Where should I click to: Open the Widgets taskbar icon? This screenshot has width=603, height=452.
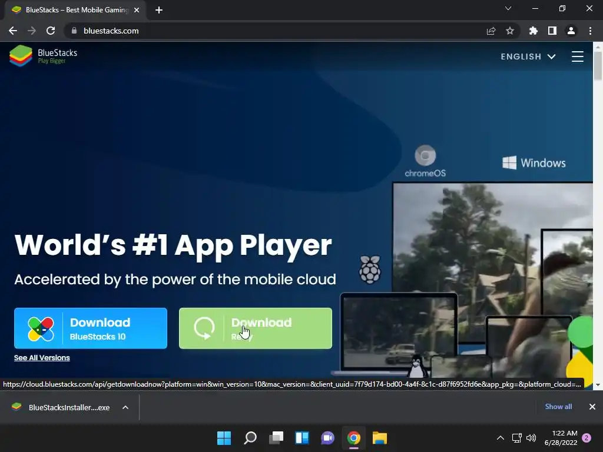click(x=302, y=438)
